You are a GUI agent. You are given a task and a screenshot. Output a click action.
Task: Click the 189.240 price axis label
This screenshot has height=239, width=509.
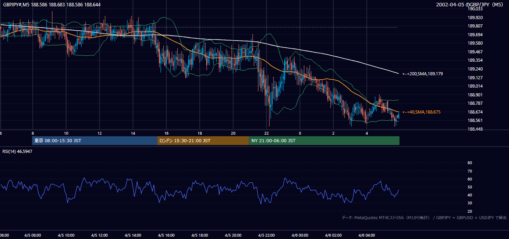pyautogui.click(x=475, y=69)
